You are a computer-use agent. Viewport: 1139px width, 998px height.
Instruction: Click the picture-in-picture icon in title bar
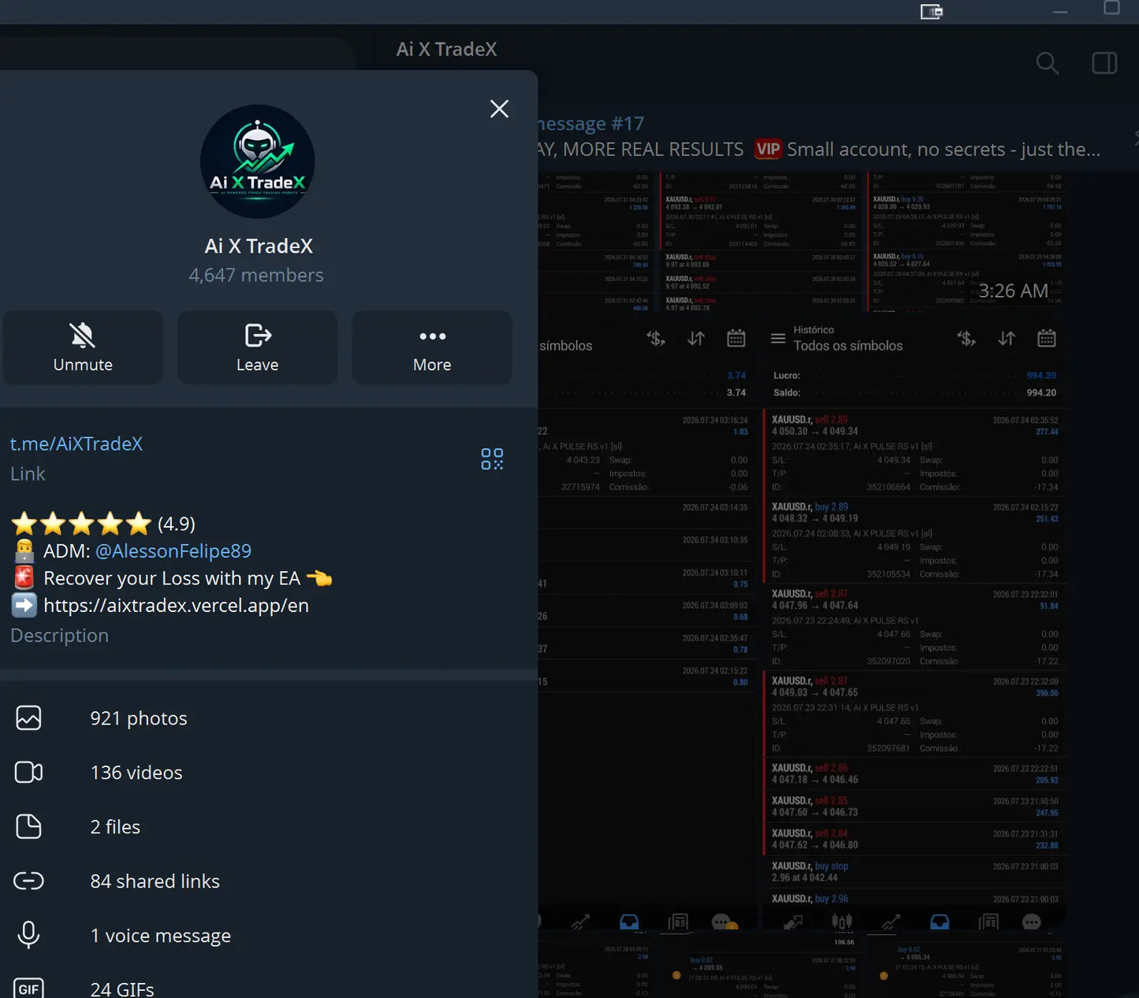[932, 11]
